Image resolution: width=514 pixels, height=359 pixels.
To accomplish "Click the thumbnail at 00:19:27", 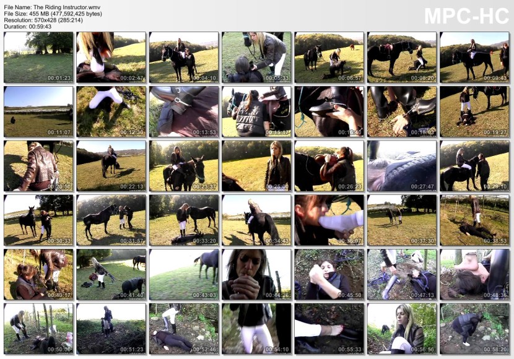I will [x=474, y=111].
